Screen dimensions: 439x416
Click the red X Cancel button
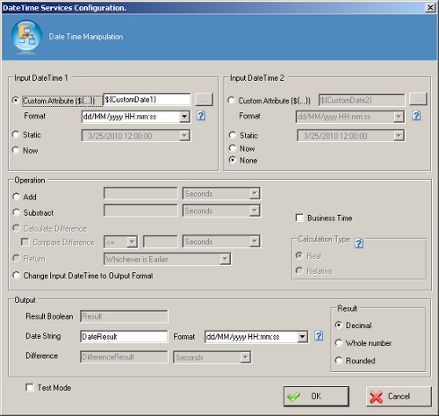coord(399,397)
